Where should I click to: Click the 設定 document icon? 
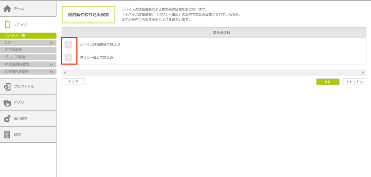7,134
